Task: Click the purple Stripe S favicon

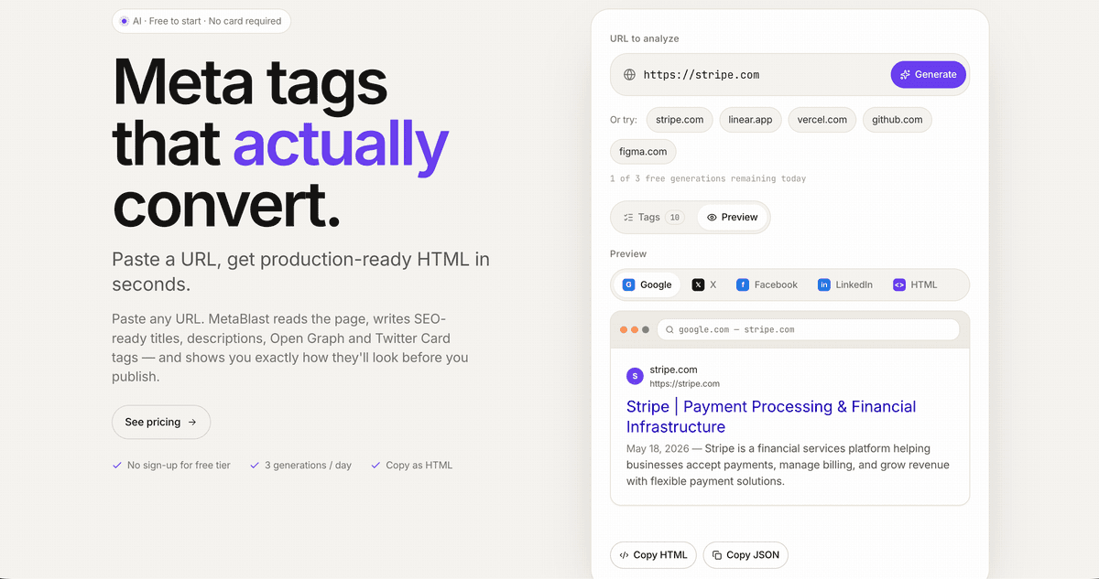Action: [x=635, y=376]
